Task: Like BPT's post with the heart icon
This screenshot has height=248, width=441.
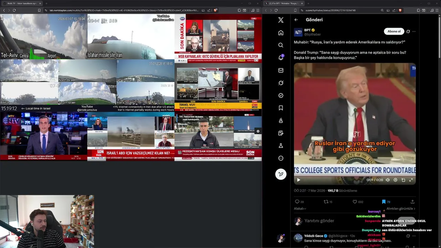Action: point(355,202)
